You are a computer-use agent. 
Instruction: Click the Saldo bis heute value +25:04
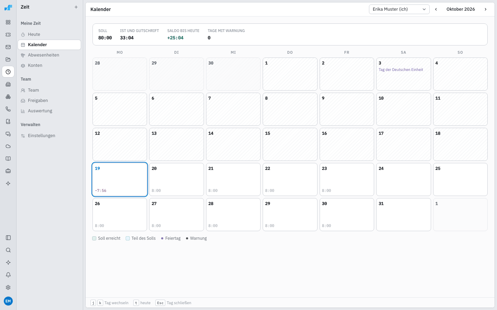point(175,38)
